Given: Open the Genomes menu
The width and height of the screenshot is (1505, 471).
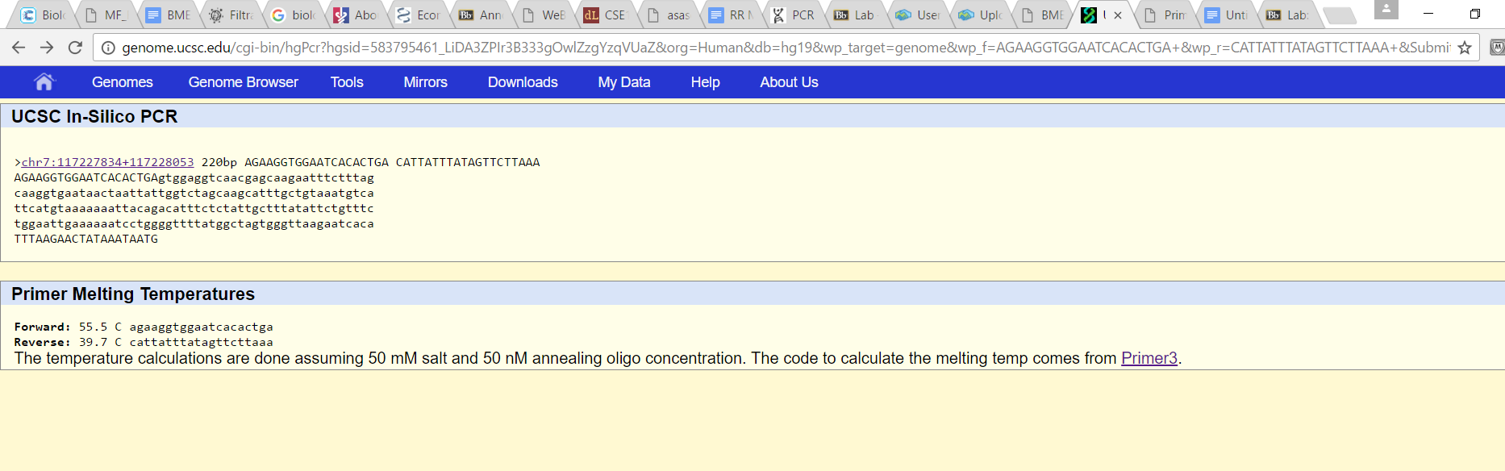Looking at the screenshot, I should tap(122, 82).
